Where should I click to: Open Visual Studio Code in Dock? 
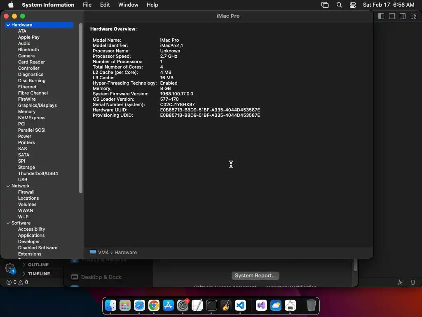point(240,305)
